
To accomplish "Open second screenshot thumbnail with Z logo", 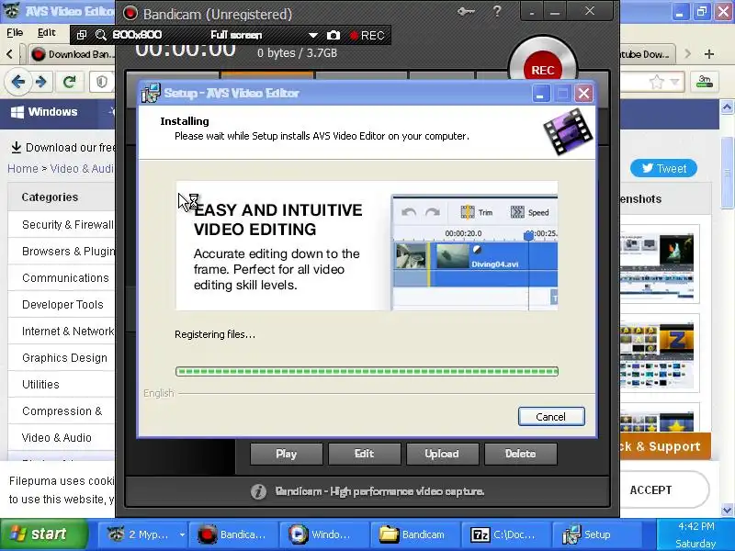I will coord(657,354).
